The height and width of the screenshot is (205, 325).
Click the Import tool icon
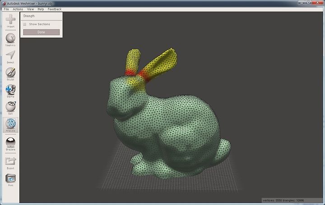pyautogui.click(x=10, y=20)
